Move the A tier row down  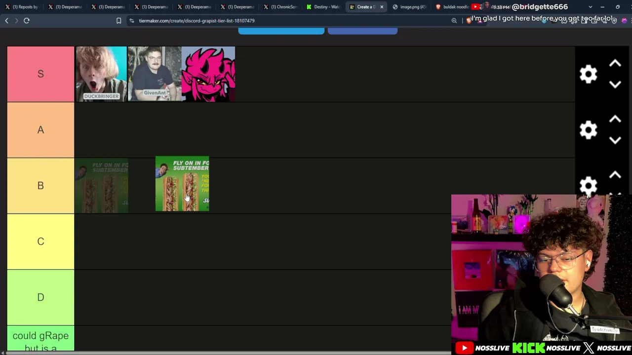[x=615, y=140]
